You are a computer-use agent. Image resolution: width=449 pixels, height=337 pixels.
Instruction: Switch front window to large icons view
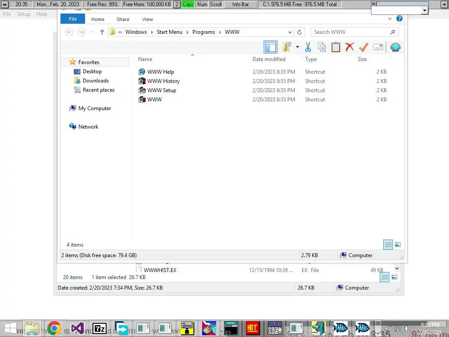(397, 244)
